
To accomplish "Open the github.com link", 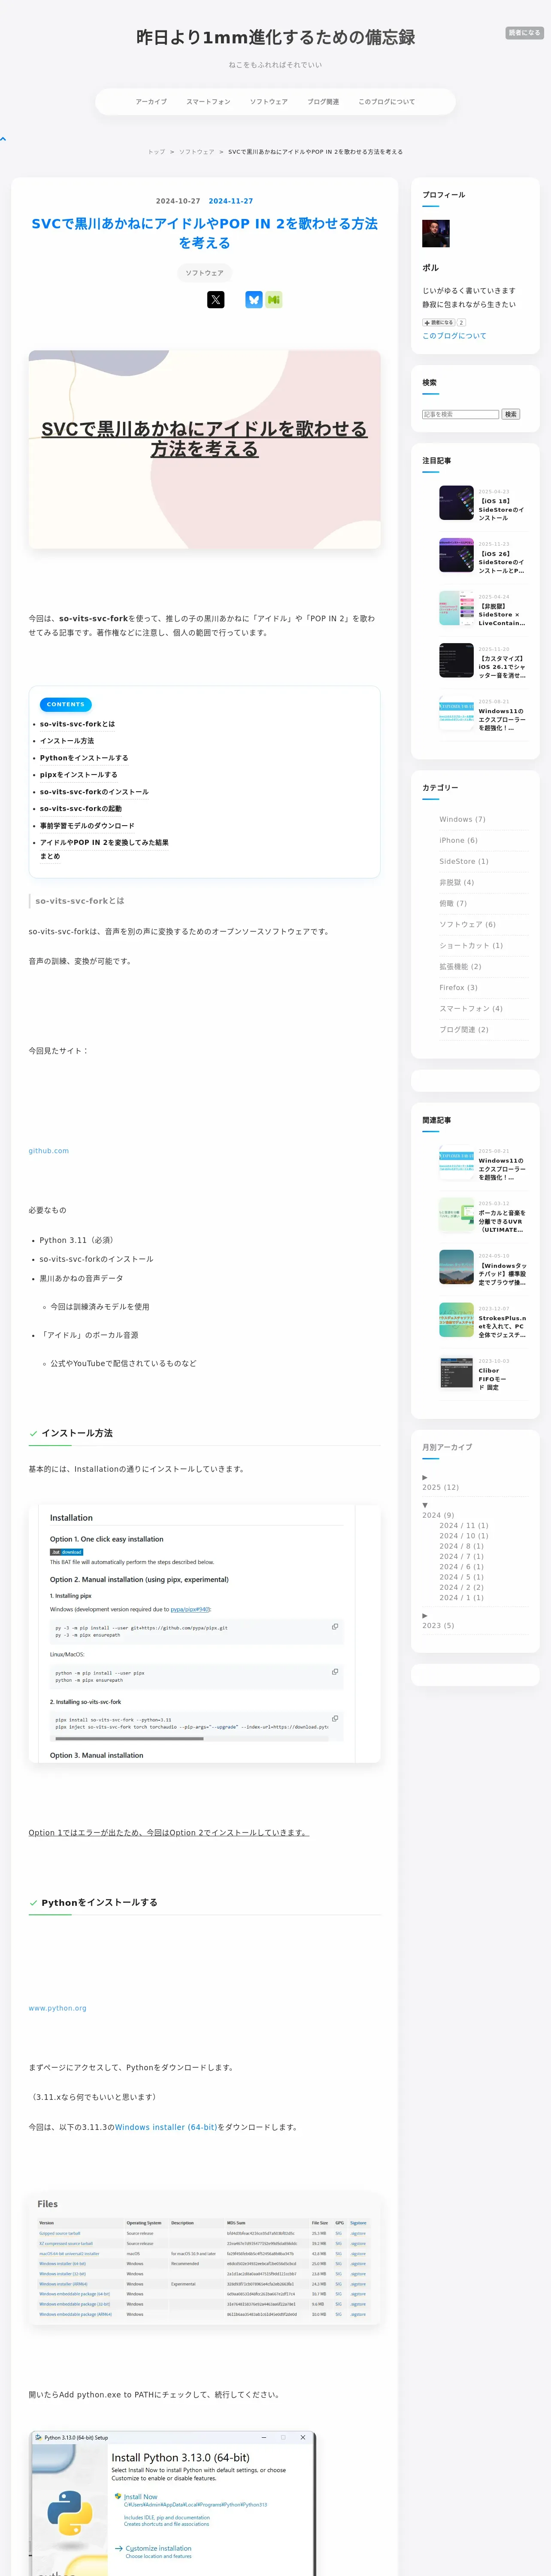I will point(48,1151).
